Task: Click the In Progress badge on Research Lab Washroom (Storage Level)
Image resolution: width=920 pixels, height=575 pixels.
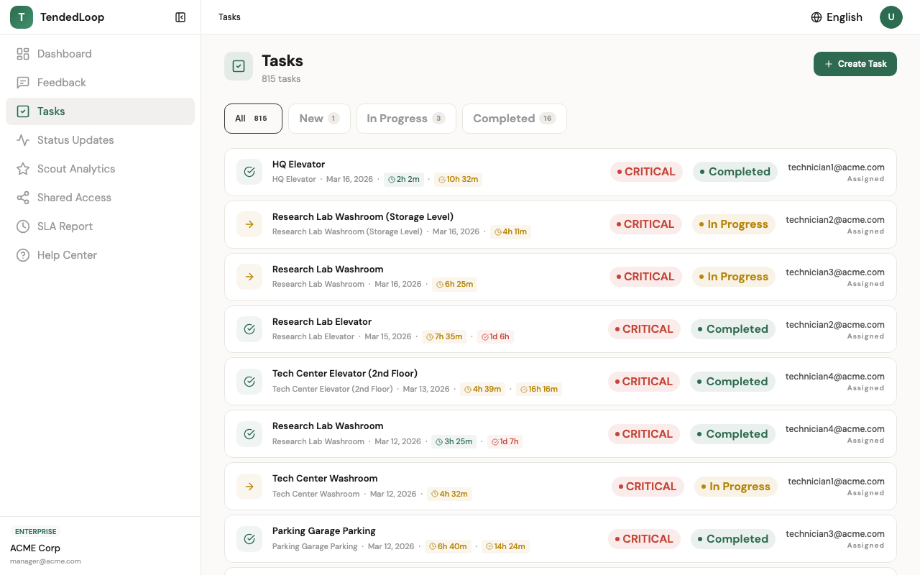Action: (733, 224)
